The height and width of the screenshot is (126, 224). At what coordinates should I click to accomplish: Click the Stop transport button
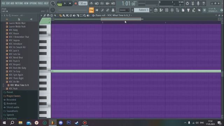tap(70, 3)
